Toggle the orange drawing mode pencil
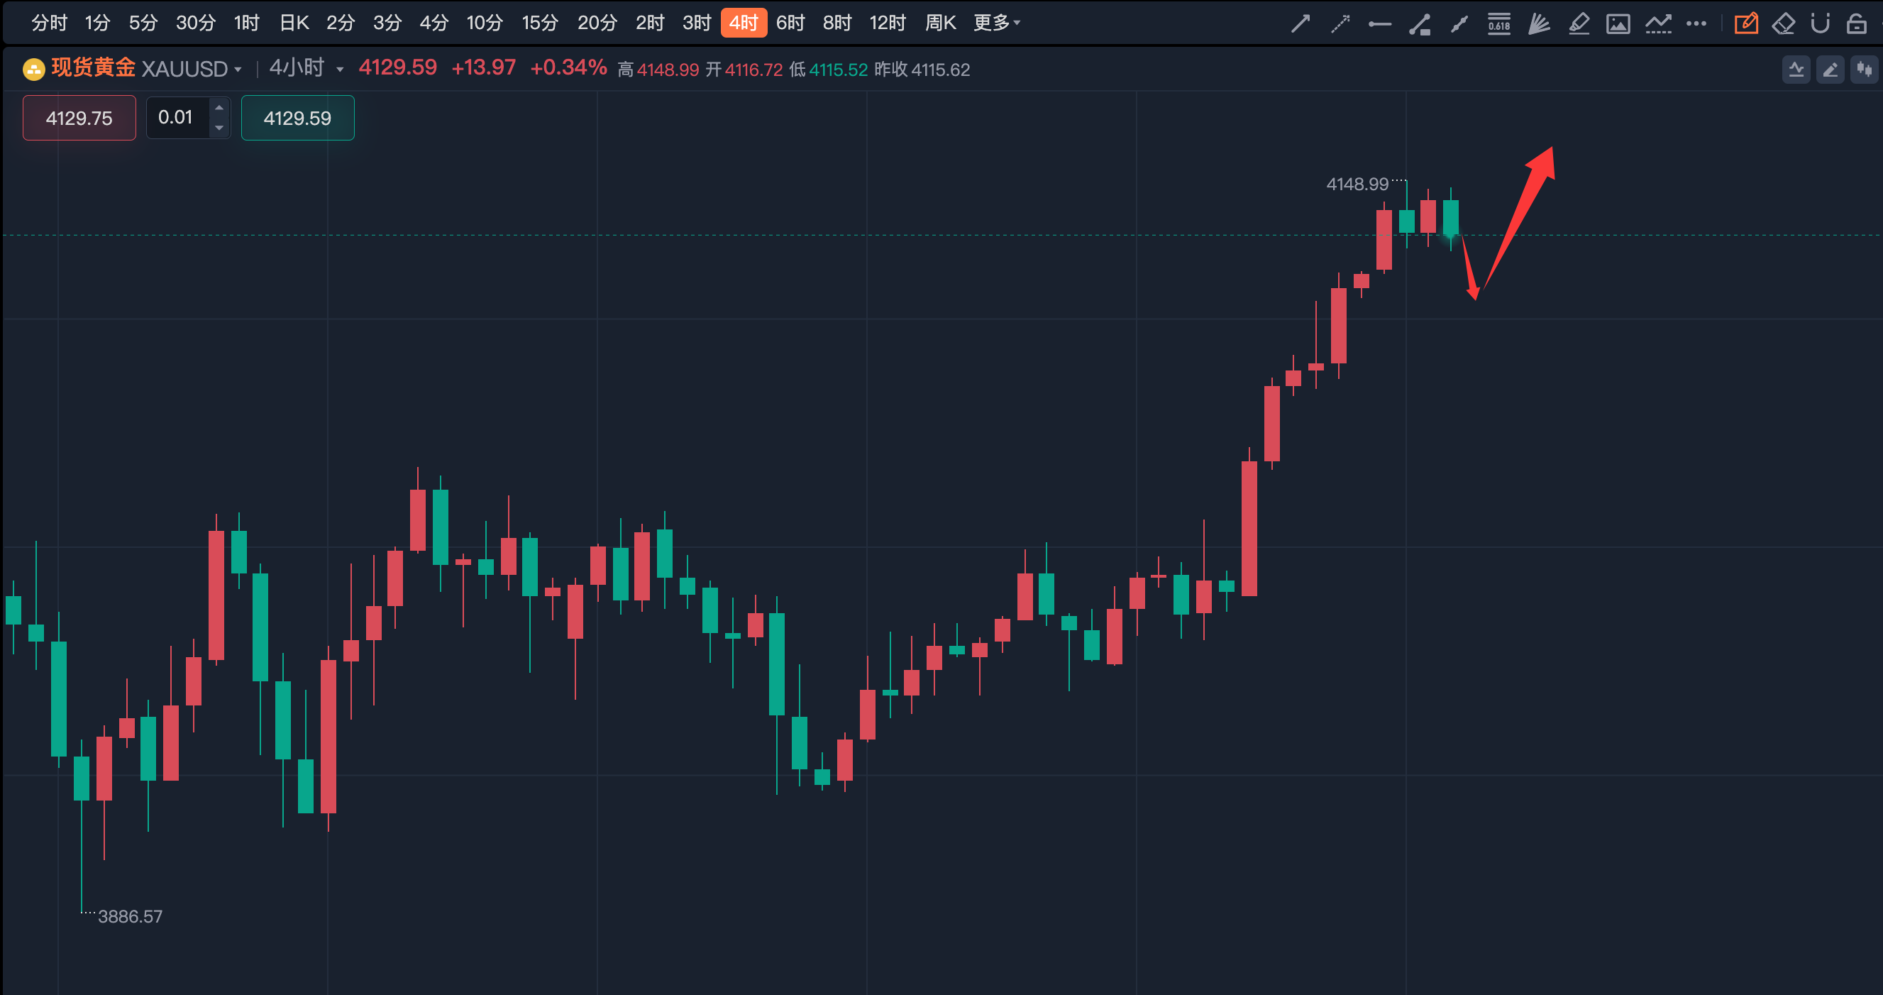 (1745, 24)
